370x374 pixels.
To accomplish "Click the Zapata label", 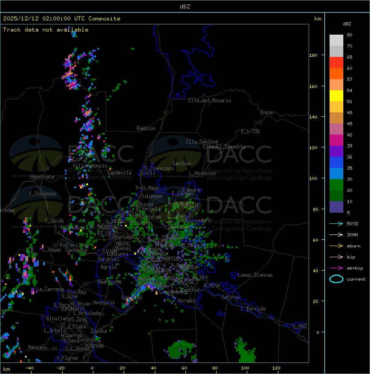I will 99,331.
